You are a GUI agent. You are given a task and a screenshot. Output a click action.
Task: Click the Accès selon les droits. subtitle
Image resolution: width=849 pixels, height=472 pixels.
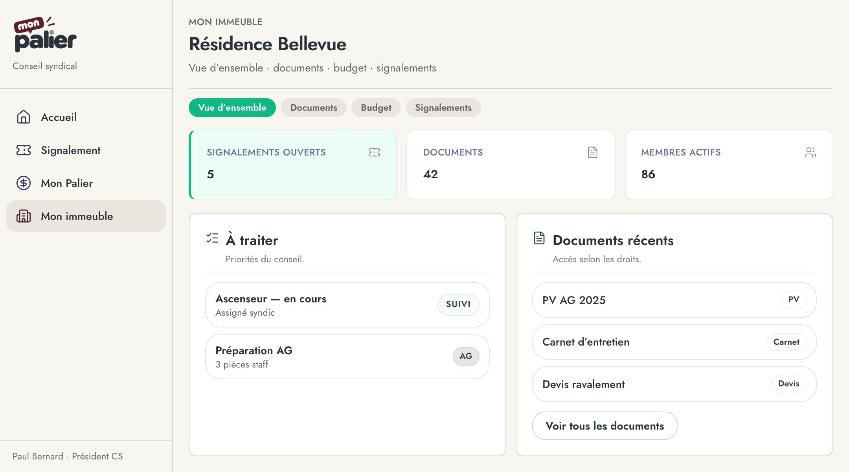point(597,259)
